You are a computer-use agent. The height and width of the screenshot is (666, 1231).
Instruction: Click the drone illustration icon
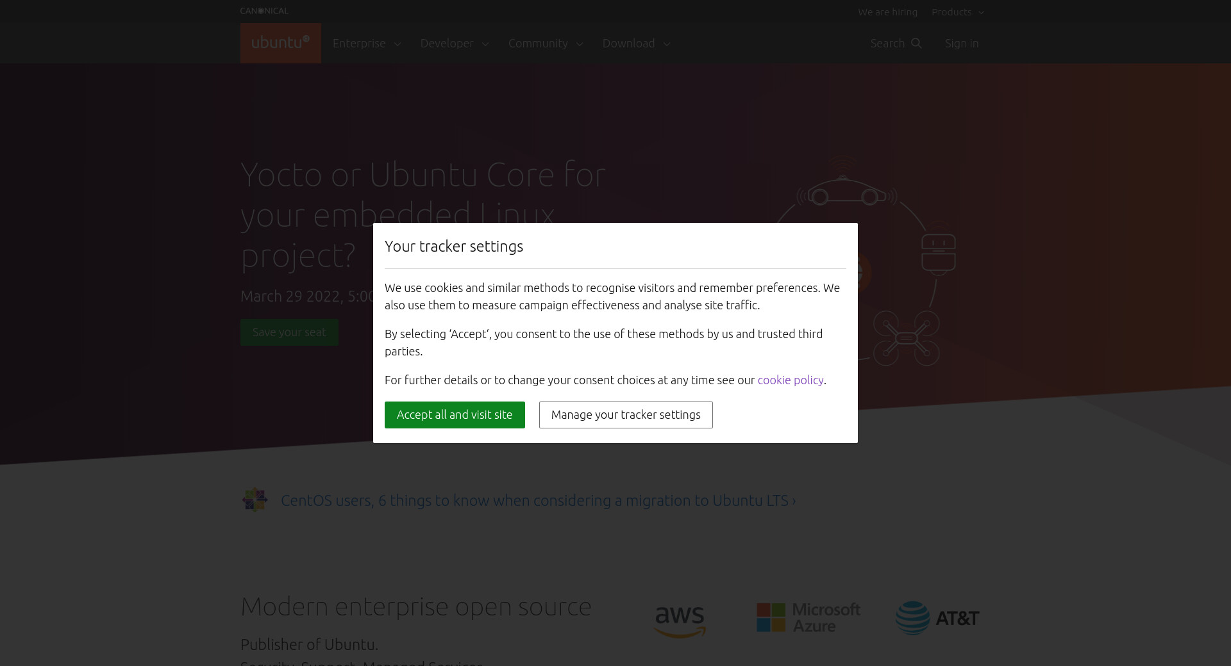click(906, 338)
